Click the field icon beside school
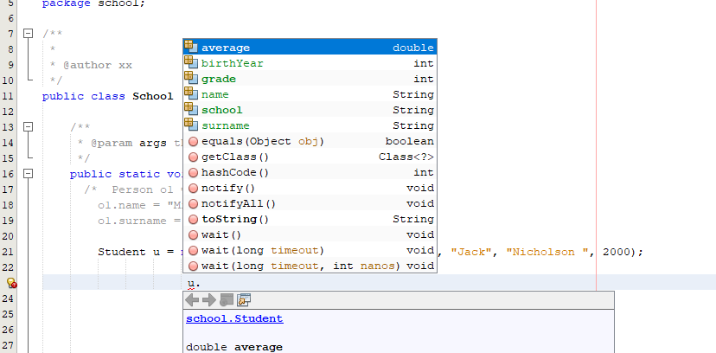716x353 pixels. [191, 108]
